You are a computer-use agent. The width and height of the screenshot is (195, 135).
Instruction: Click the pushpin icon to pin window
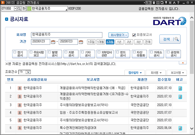pos(166,3)
